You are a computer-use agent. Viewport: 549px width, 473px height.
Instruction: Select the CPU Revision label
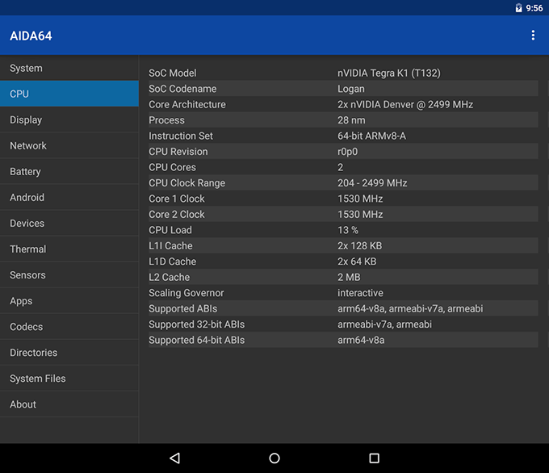click(178, 152)
